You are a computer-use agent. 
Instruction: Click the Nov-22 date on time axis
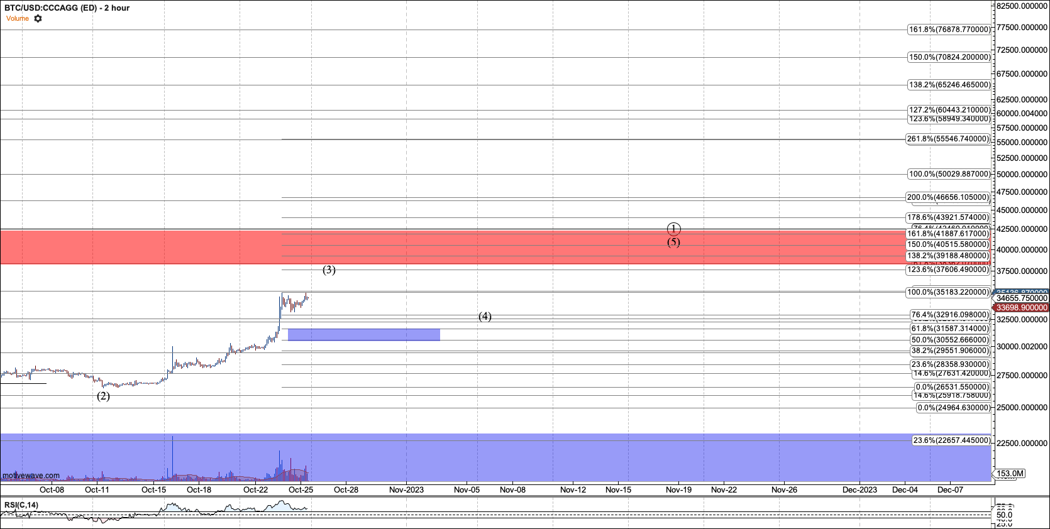point(724,490)
